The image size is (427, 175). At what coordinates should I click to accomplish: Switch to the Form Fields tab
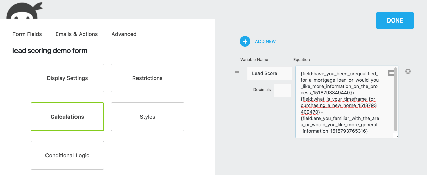coord(27,34)
